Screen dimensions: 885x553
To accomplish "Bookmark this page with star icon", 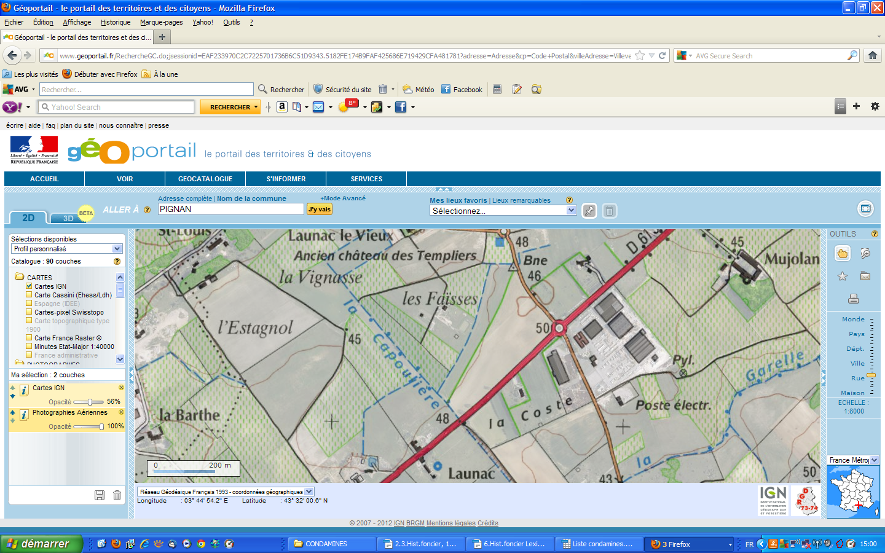I will click(x=640, y=55).
